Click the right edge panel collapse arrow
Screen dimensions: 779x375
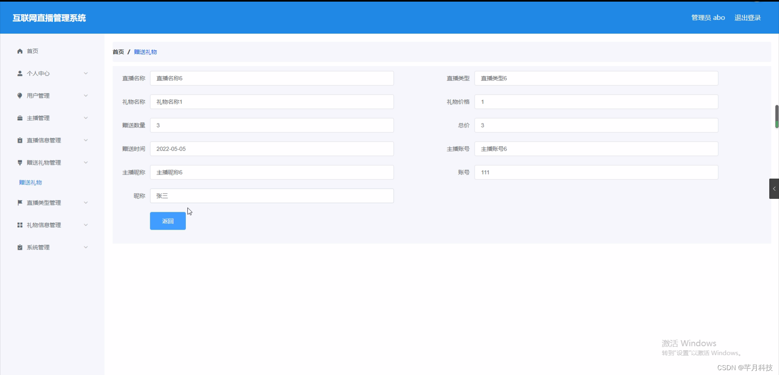pyautogui.click(x=774, y=189)
